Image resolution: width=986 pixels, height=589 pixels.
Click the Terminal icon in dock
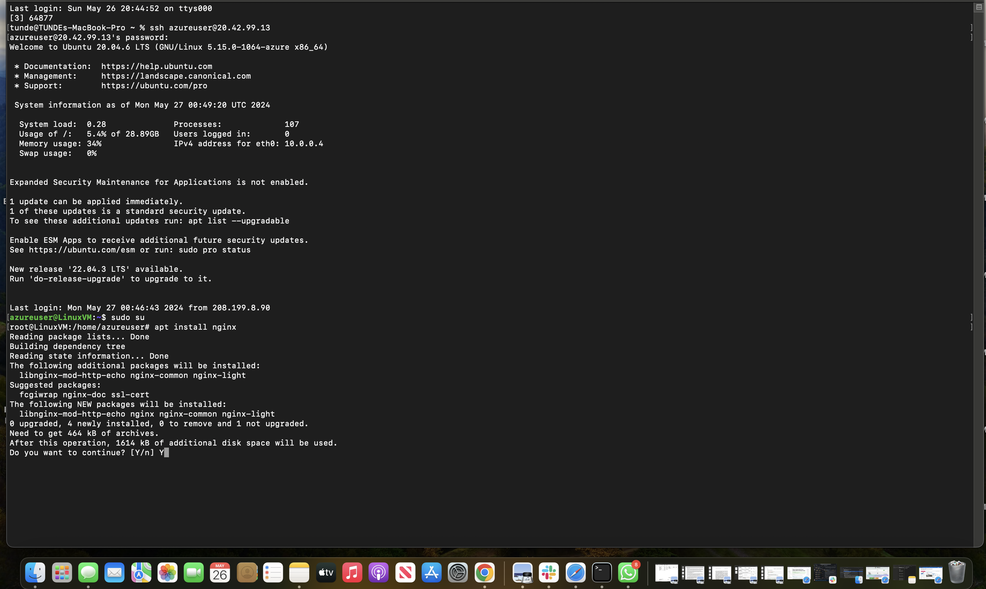point(602,572)
